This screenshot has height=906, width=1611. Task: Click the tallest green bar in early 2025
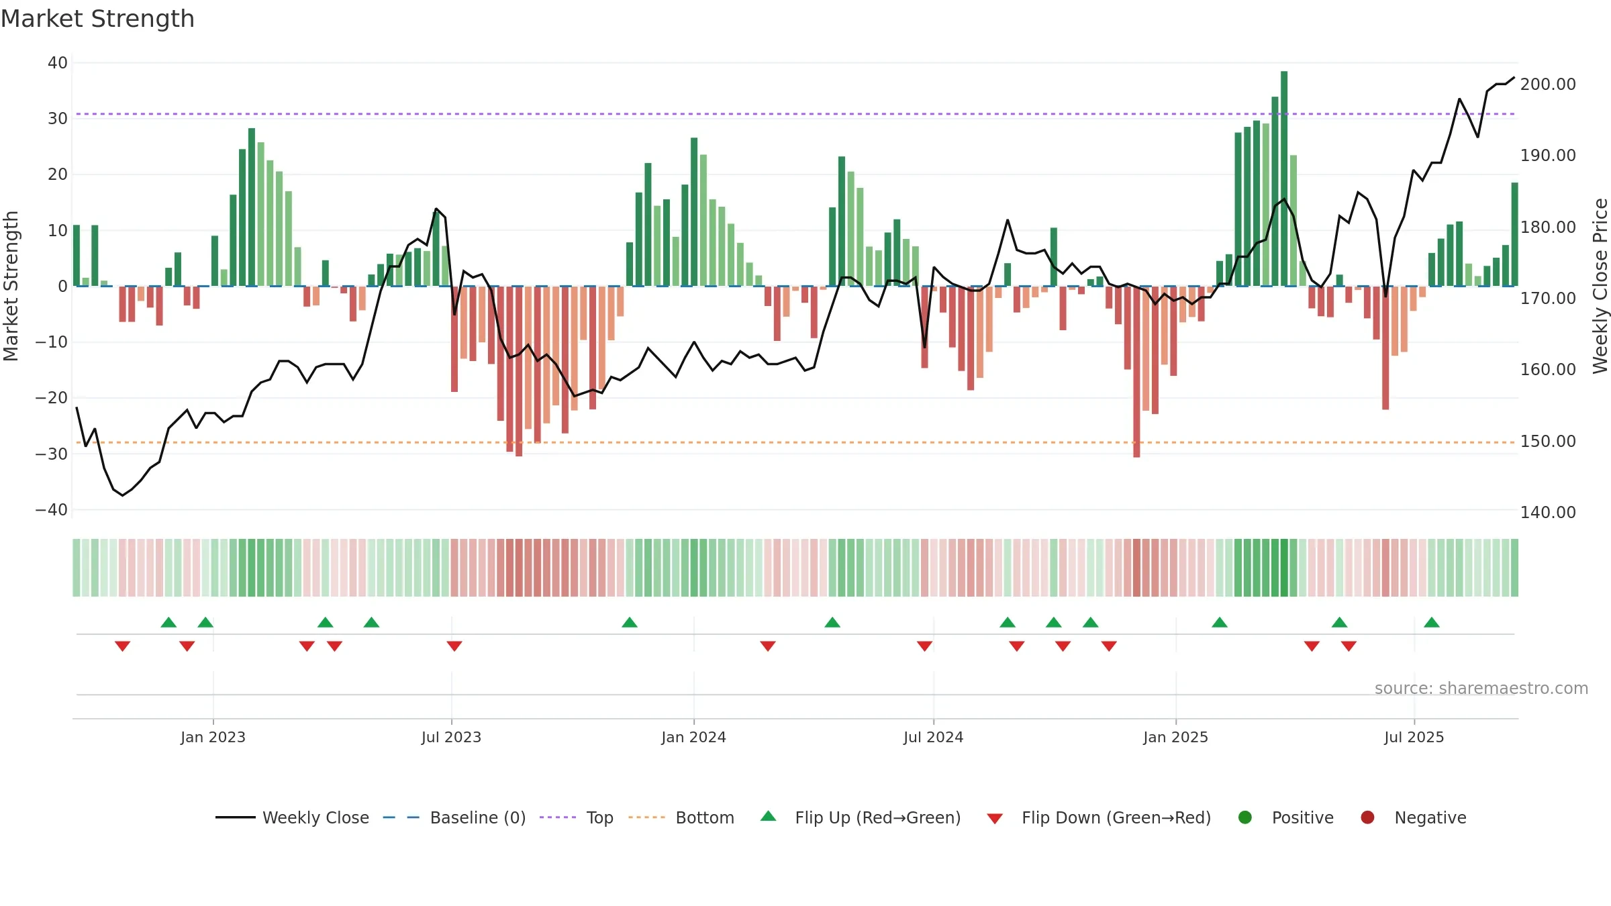click(1284, 179)
